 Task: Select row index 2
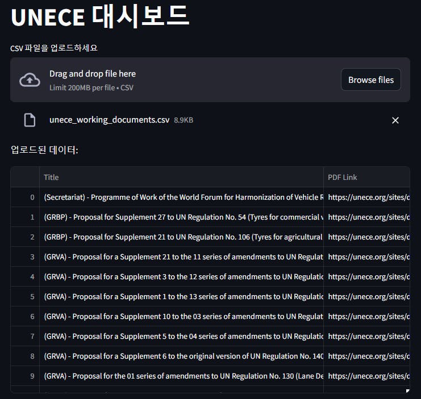tap(25, 237)
